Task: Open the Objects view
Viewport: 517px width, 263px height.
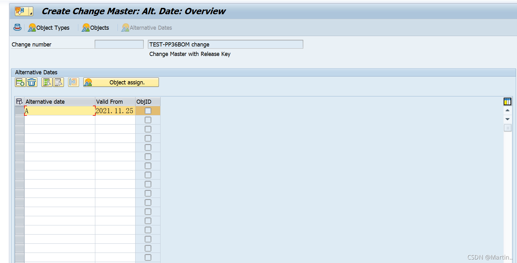Action: [95, 28]
